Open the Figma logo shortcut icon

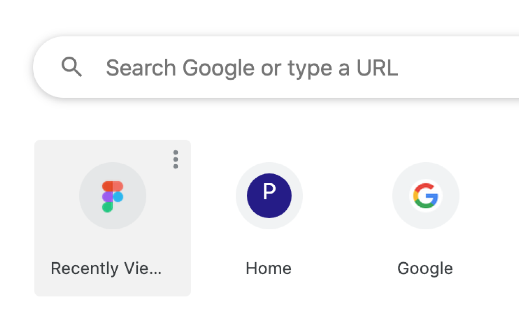click(x=112, y=196)
